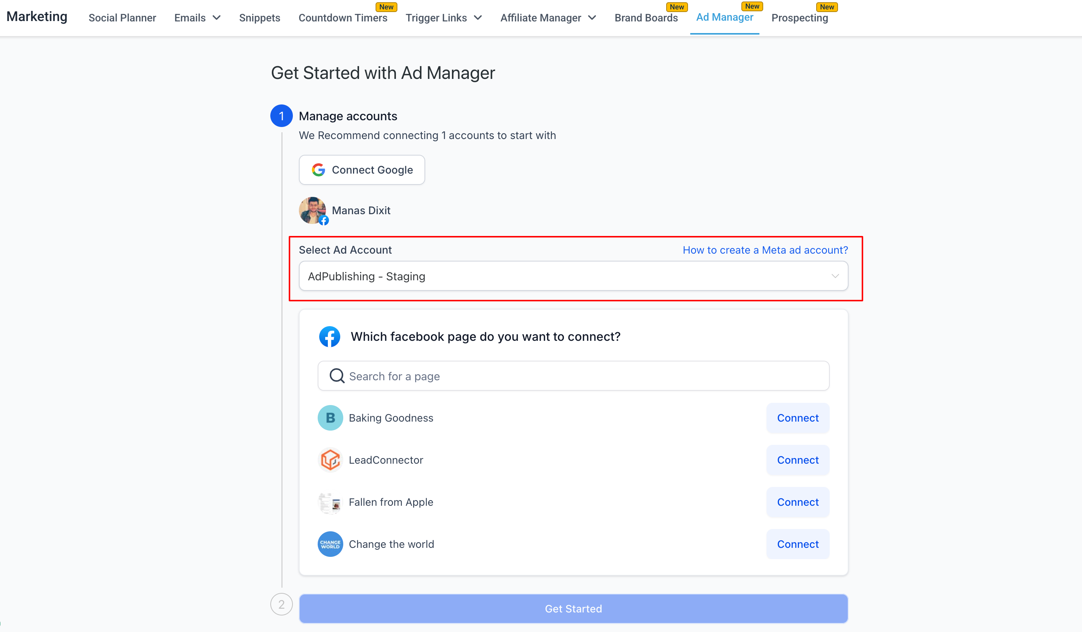
Task: Click the Facebook logo beside page question
Action: click(x=329, y=337)
